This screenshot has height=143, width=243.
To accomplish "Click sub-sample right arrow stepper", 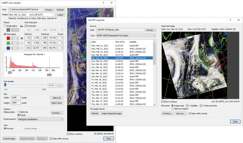I will click(61, 85).
